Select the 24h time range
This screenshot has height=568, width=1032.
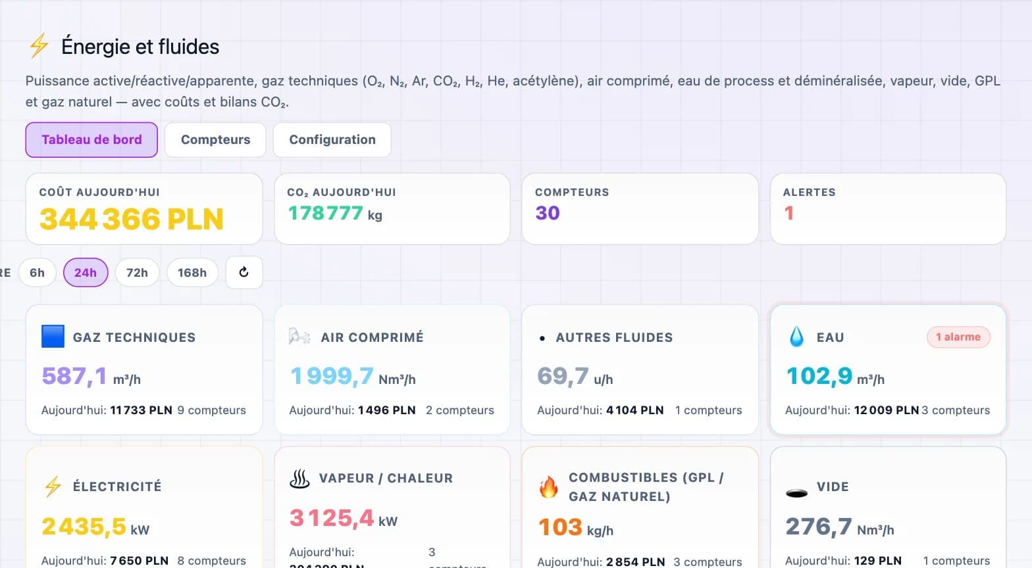point(86,272)
